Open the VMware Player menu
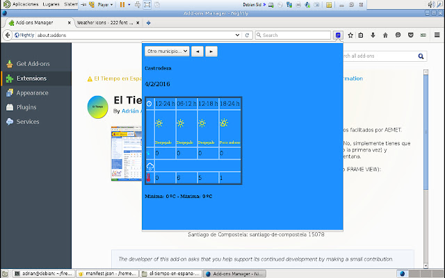This screenshot has width=445, height=278. click(x=105, y=5)
